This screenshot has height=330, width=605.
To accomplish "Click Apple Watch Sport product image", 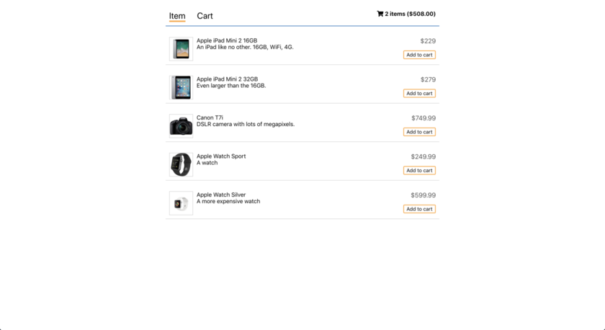I will tap(181, 164).
